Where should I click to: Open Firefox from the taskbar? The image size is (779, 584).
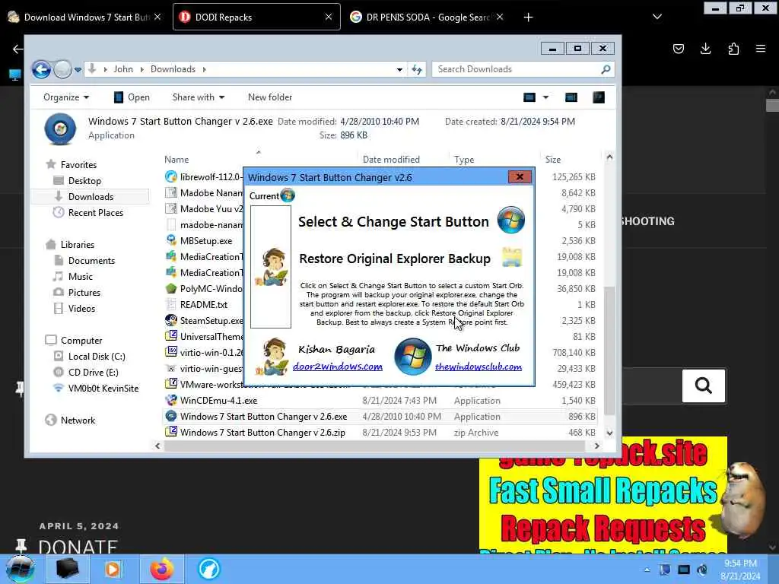[x=161, y=569]
